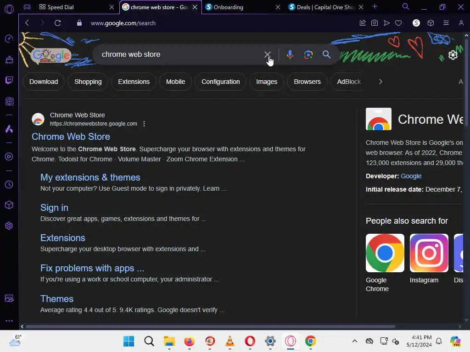Image resolution: width=470 pixels, height=352 pixels.
Task: Filter results by Download chip
Action: (x=44, y=82)
